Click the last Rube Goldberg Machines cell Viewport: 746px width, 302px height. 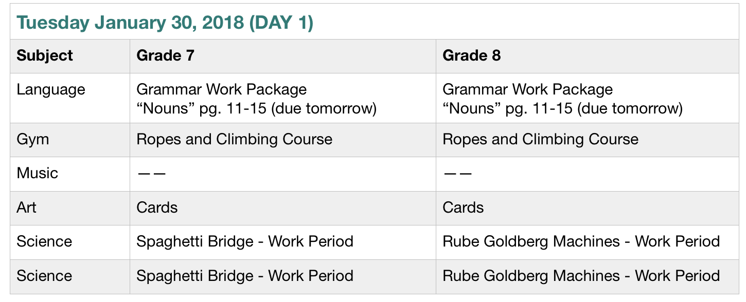[581, 276]
